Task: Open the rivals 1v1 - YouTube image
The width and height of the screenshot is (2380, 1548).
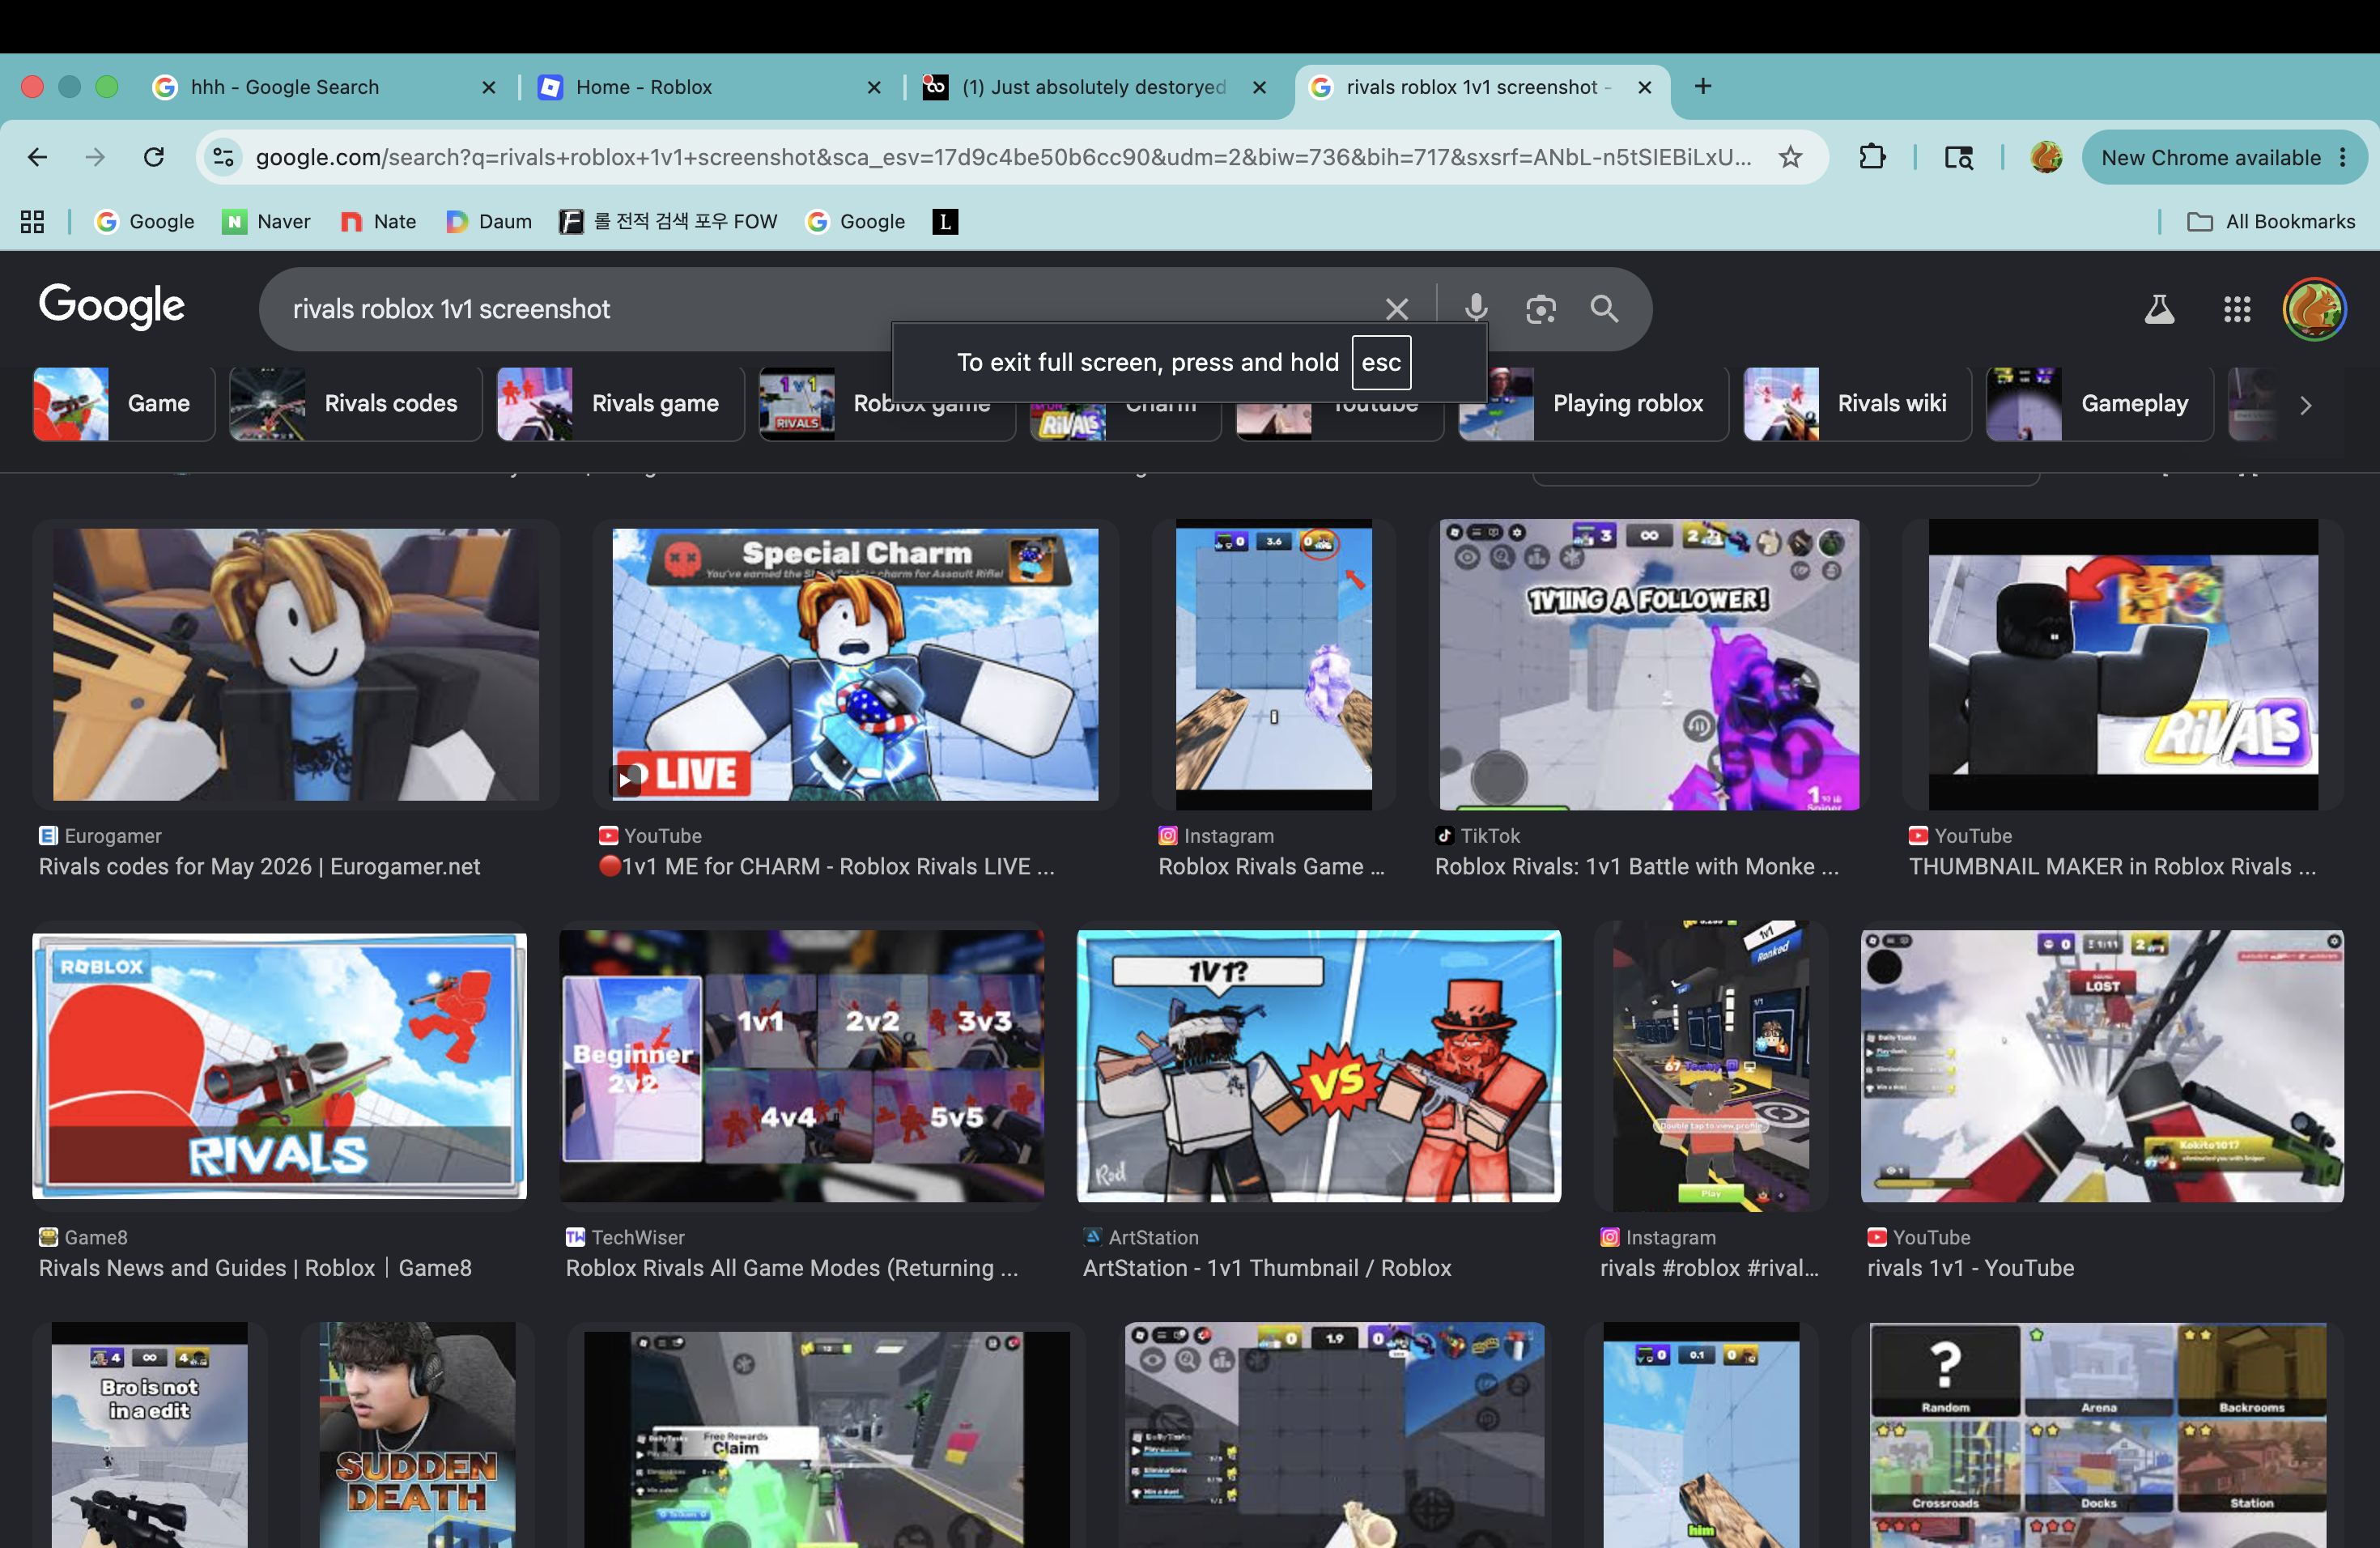Action: [x=2102, y=1066]
